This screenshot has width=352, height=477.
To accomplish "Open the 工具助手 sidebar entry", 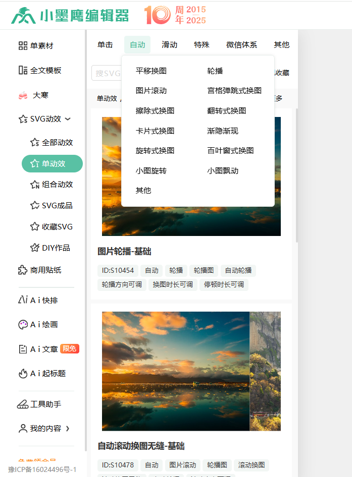I will click(x=46, y=404).
